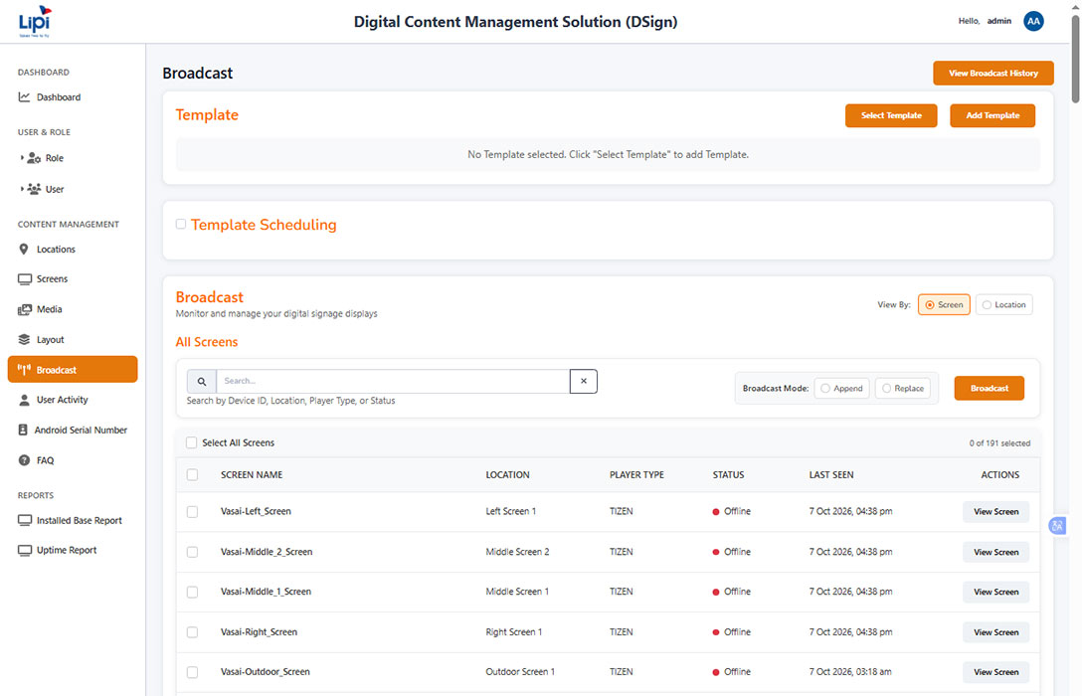
Task: Click the screen search input field
Action: pyautogui.click(x=393, y=382)
